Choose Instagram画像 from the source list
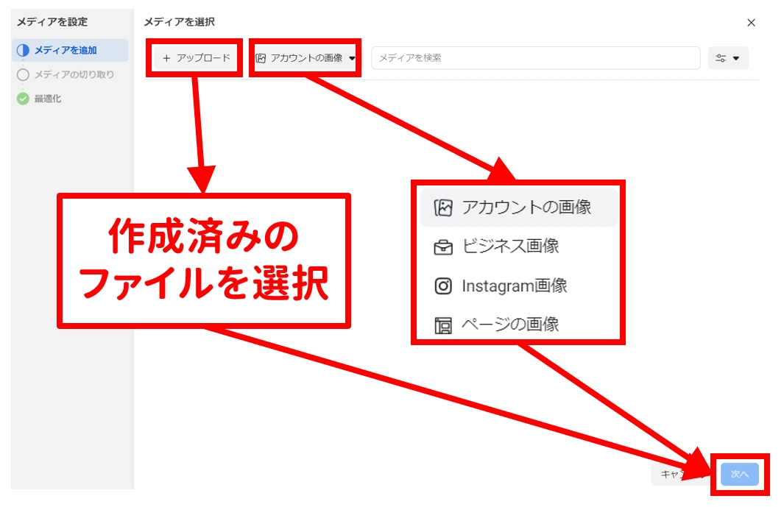Screen dimensions: 784x507 pos(514,286)
